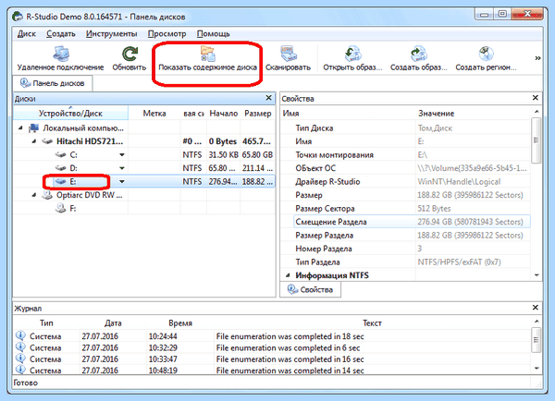
Task: Open the Инструменты menu
Action: point(112,33)
